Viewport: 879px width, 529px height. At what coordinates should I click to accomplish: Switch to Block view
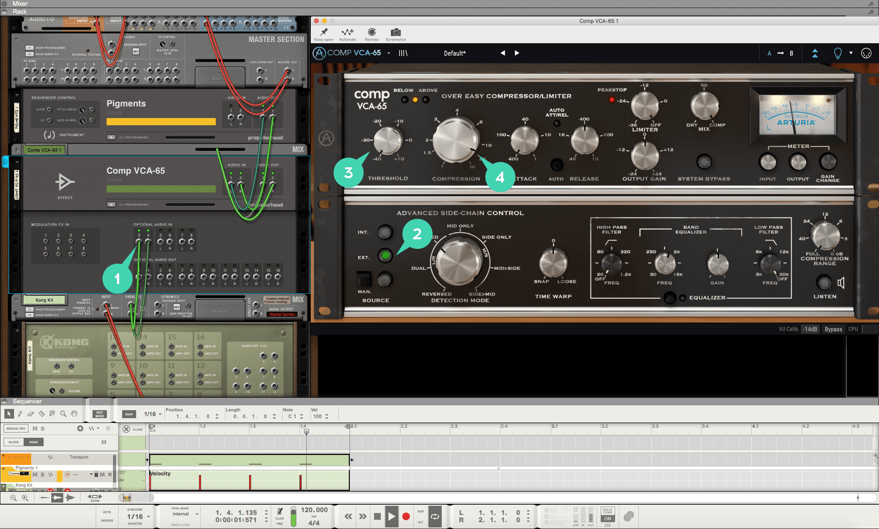pos(14,442)
